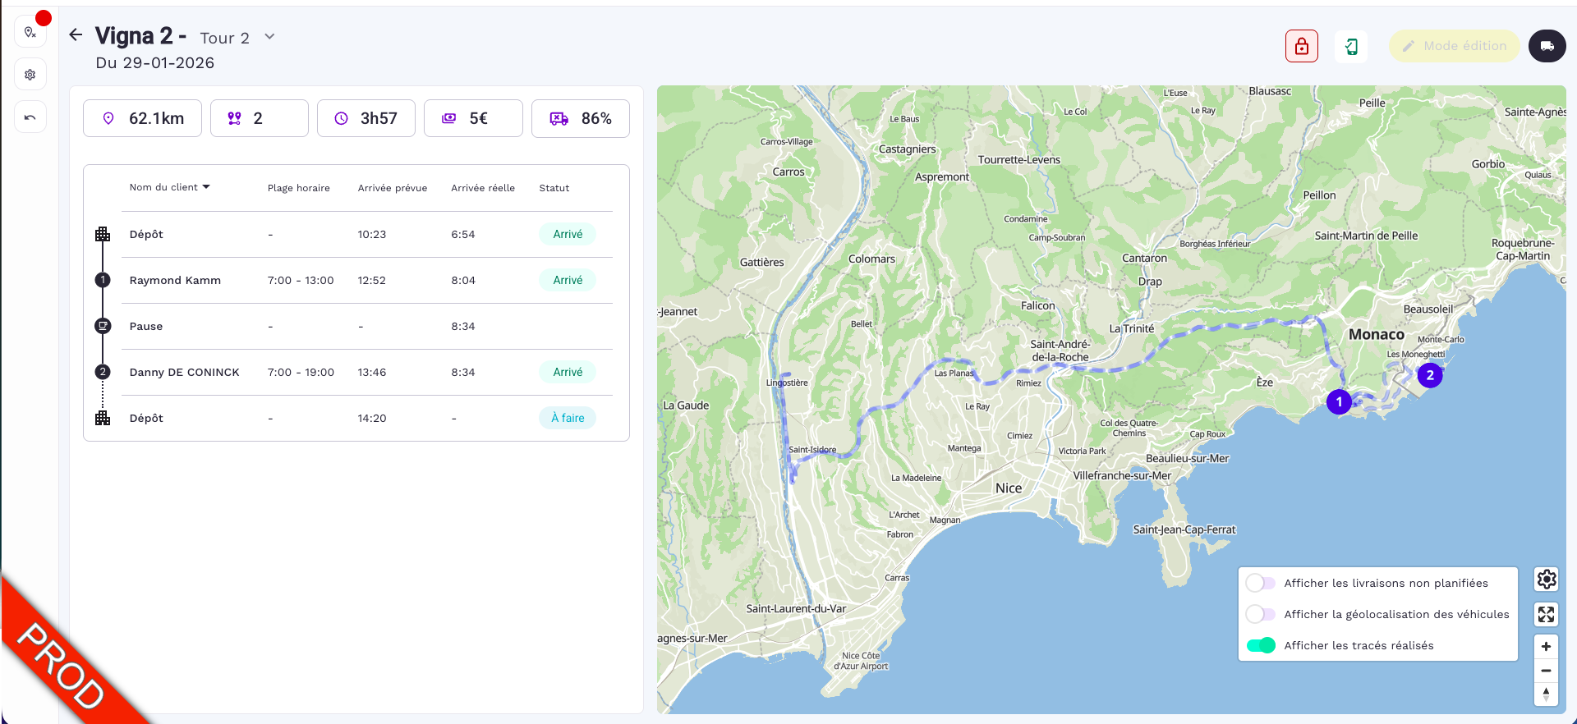The width and height of the screenshot is (1577, 724).
Task: Reset map orientation with compass control
Action: tap(1546, 694)
